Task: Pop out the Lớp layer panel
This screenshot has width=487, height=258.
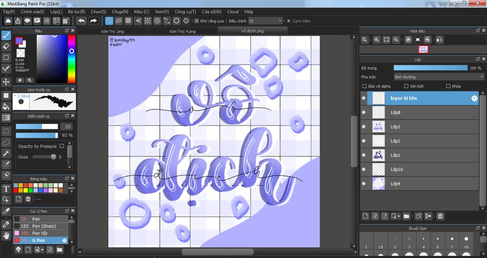Action: click(x=478, y=59)
